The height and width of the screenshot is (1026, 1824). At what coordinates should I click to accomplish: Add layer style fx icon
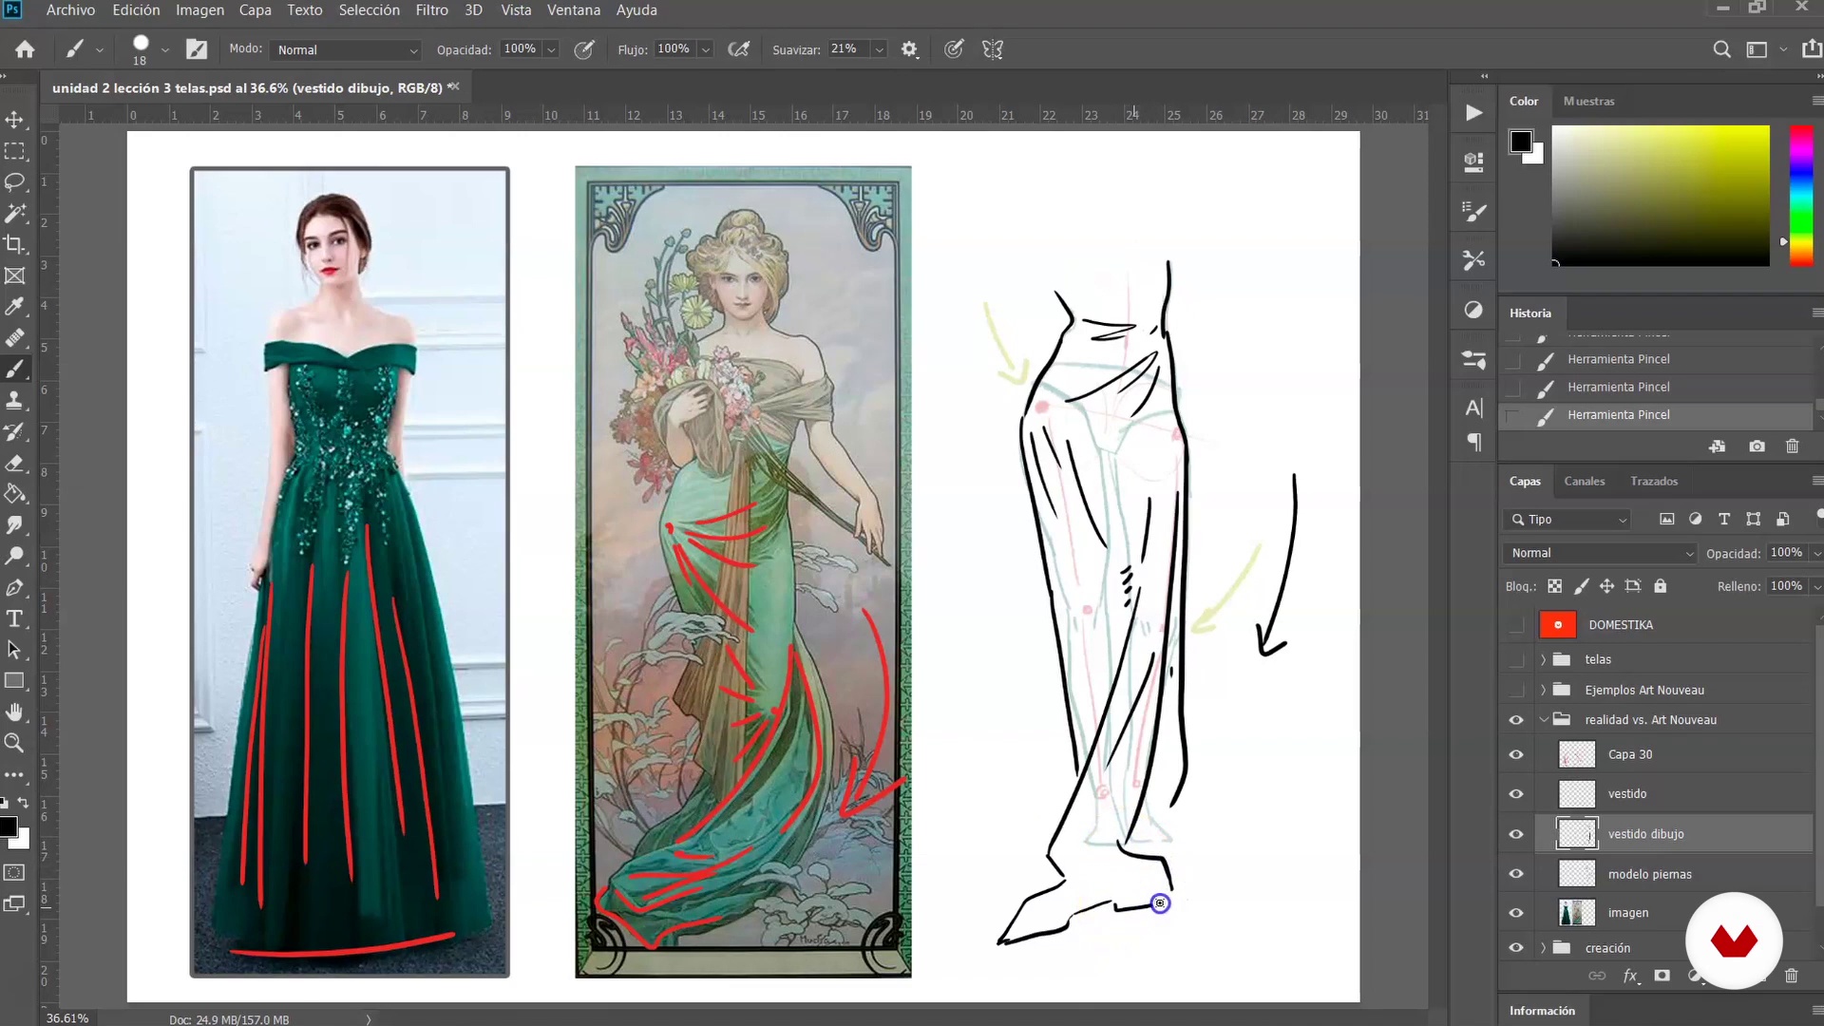point(1630,976)
